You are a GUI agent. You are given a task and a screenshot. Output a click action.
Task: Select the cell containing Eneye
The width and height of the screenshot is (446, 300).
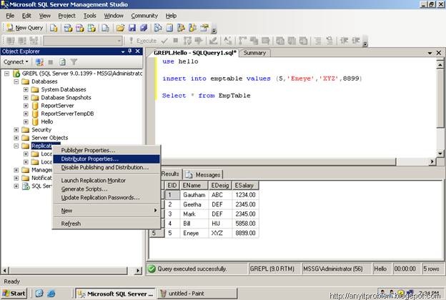(x=194, y=233)
